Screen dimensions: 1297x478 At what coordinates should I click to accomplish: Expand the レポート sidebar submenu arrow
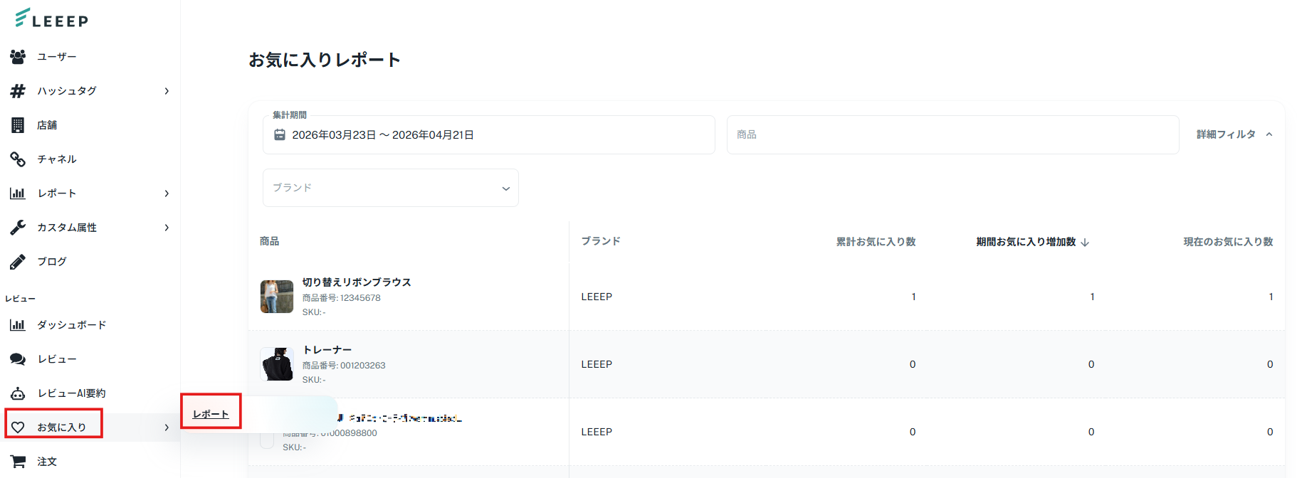pyautogui.click(x=167, y=193)
